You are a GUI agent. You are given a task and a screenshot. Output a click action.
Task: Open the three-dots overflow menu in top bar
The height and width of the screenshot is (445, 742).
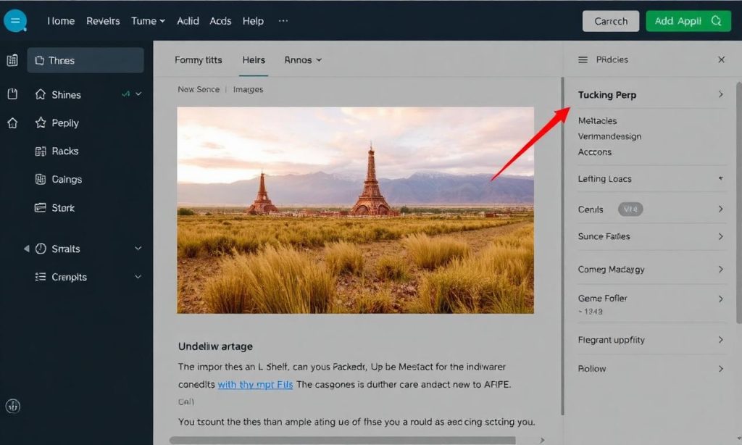pos(283,21)
